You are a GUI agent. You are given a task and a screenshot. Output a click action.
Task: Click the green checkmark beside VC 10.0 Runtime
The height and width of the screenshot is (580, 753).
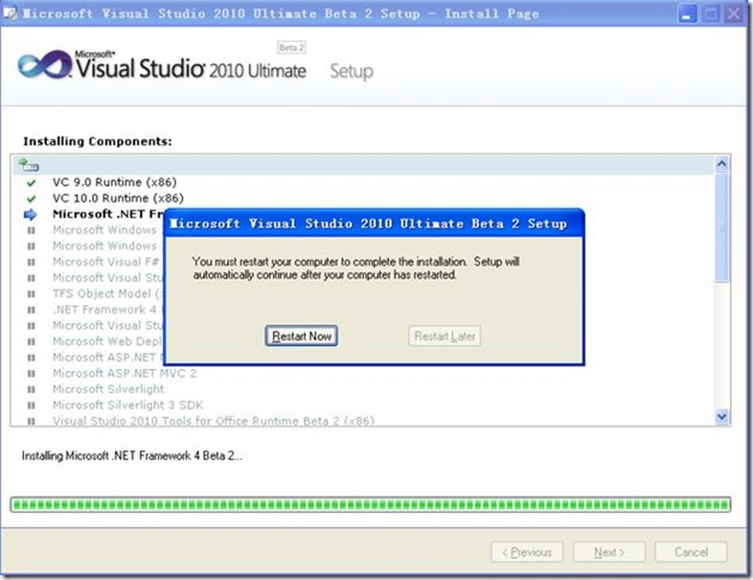(32, 198)
